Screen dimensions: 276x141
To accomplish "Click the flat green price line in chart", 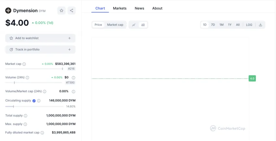I will point(170,79).
